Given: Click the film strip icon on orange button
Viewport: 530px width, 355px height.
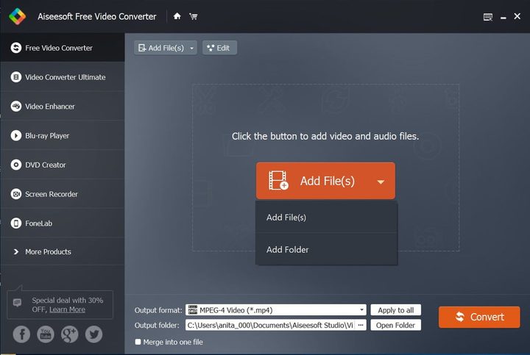Looking at the screenshot, I should tap(278, 181).
